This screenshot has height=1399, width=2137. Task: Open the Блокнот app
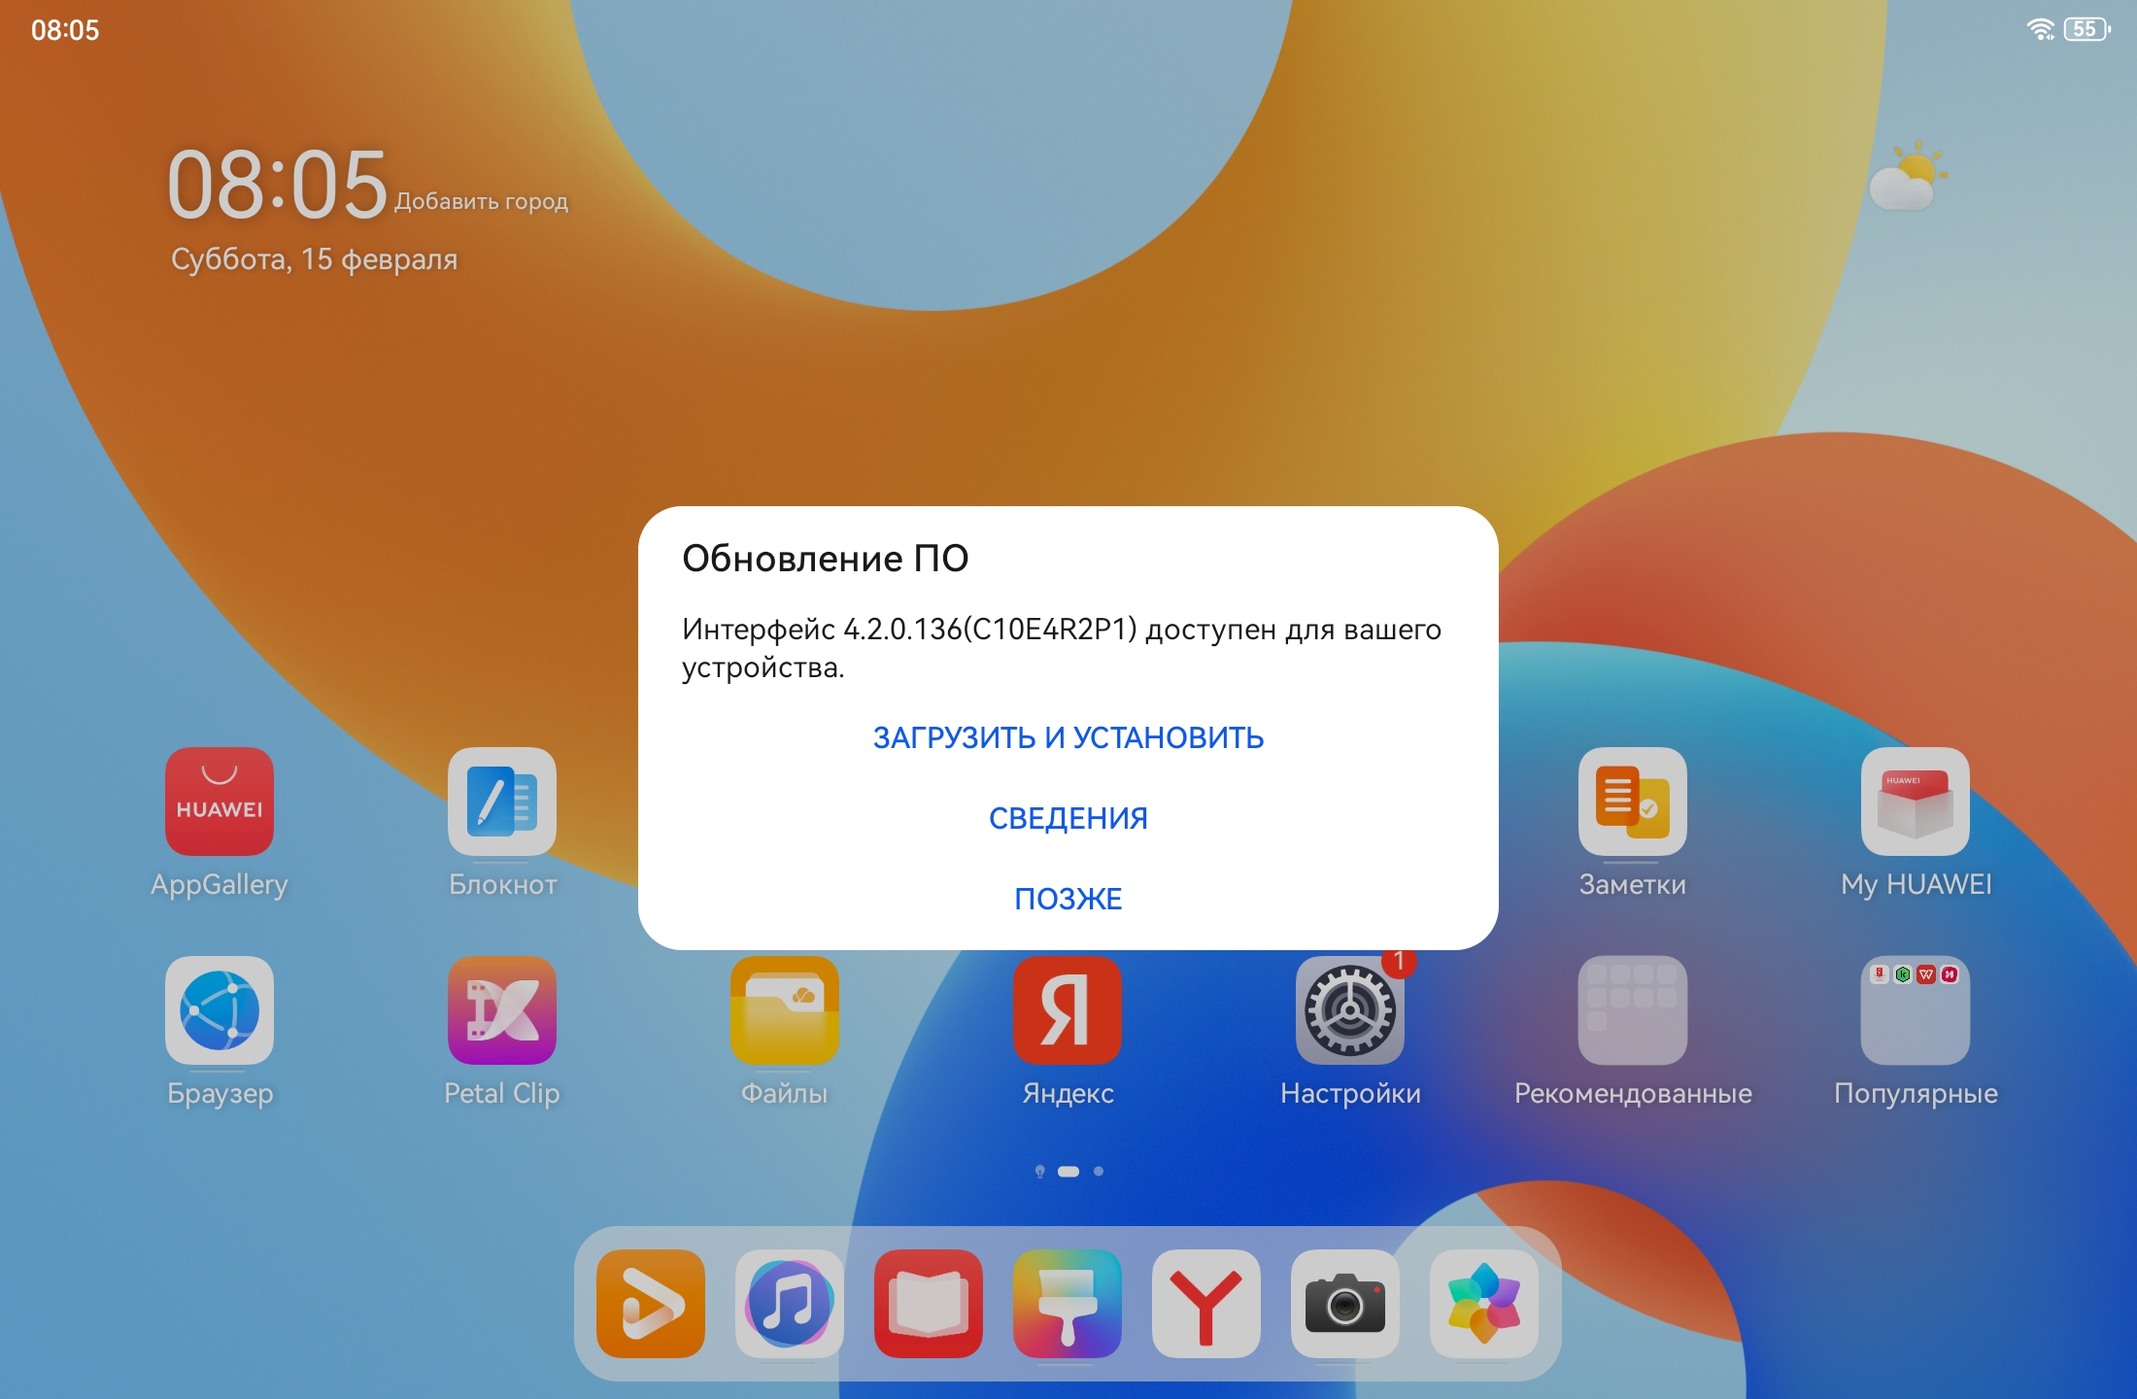click(x=502, y=802)
